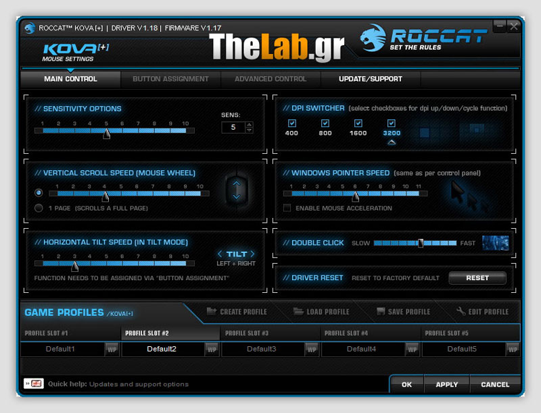Switch to Main Control tab

coord(71,79)
